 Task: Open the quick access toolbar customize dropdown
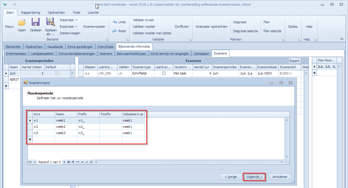(15, 4)
